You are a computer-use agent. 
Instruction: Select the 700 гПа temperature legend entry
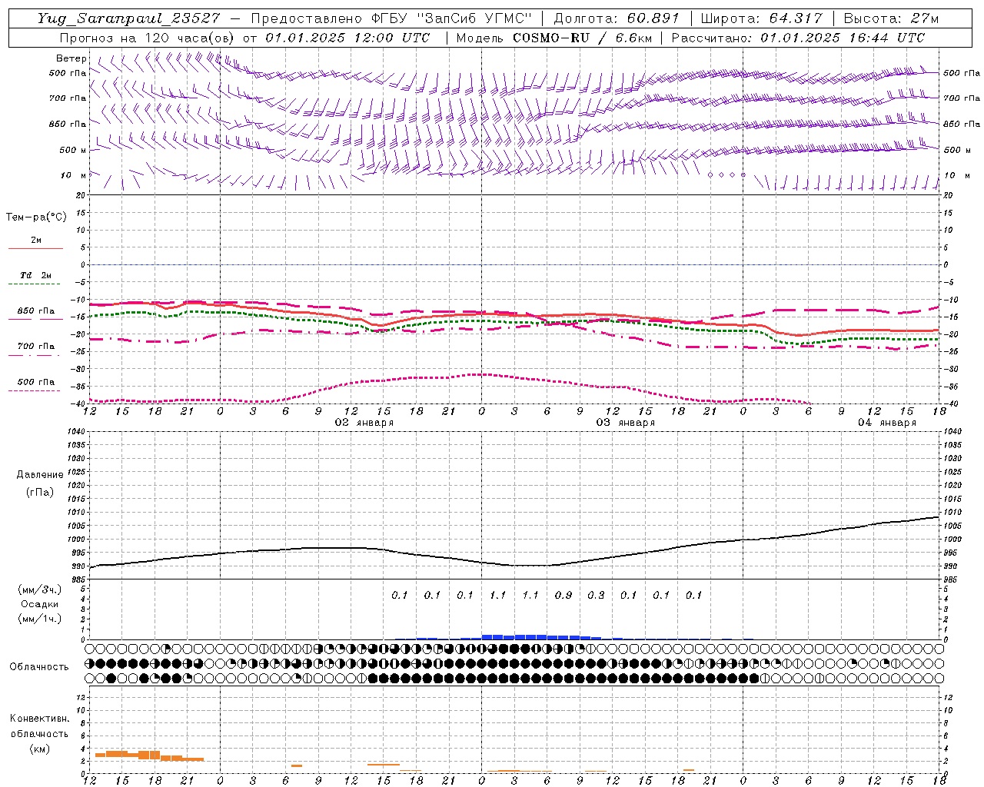pyautogui.click(x=36, y=347)
